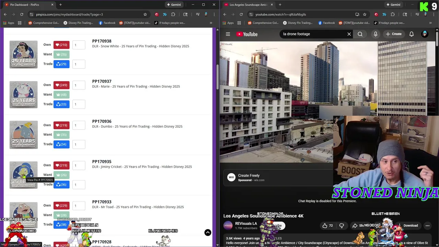439x247 pixels.
Task: Click YouTube voice search microphone
Action: click(376, 34)
